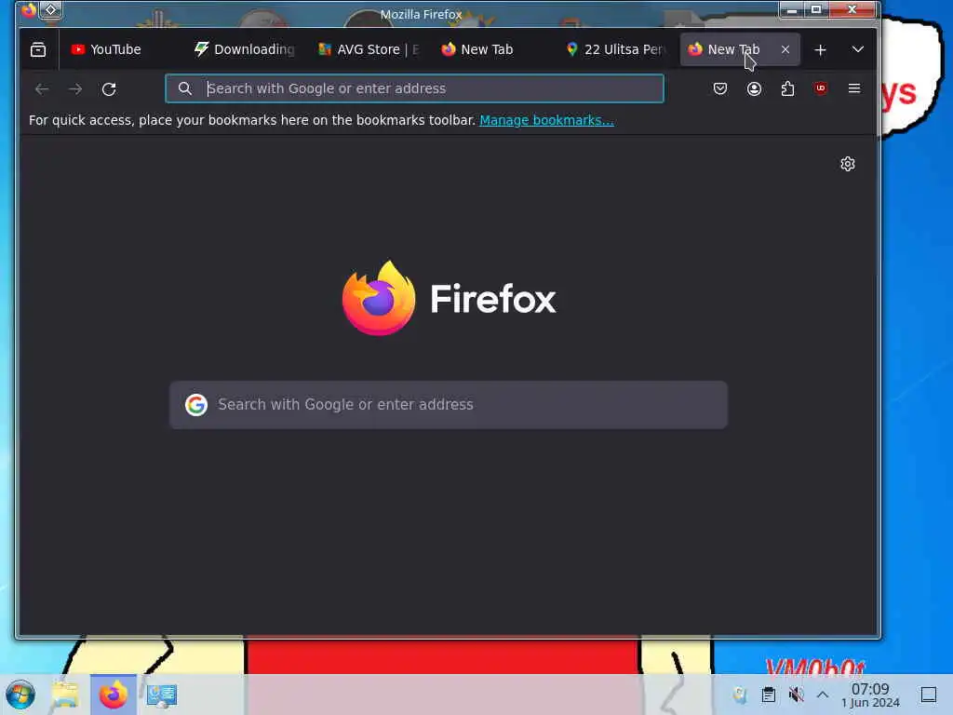
Task: Close the active New Tab
Action: coord(785,49)
